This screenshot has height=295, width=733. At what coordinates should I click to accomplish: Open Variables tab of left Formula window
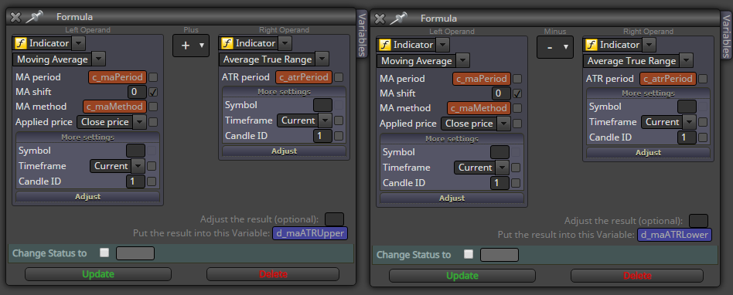(x=362, y=34)
